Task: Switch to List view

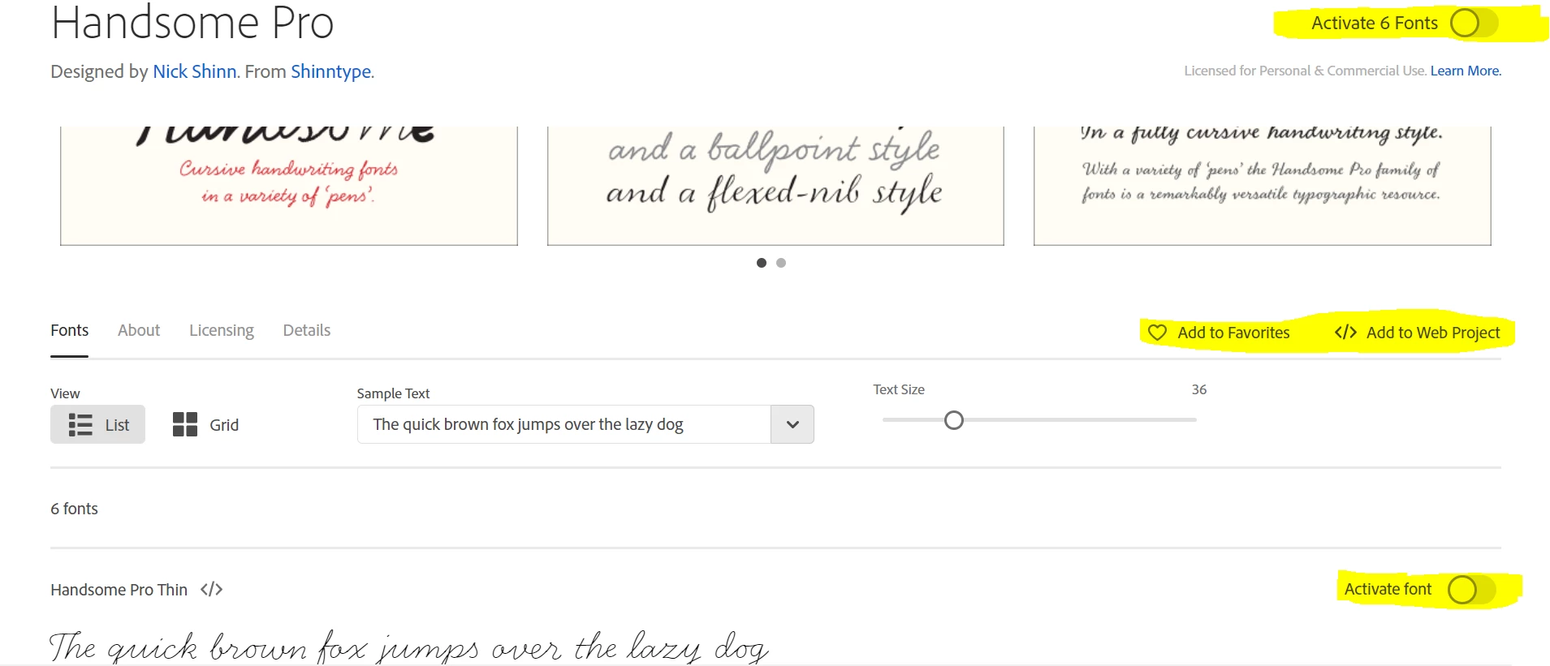Action: coord(97,424)
